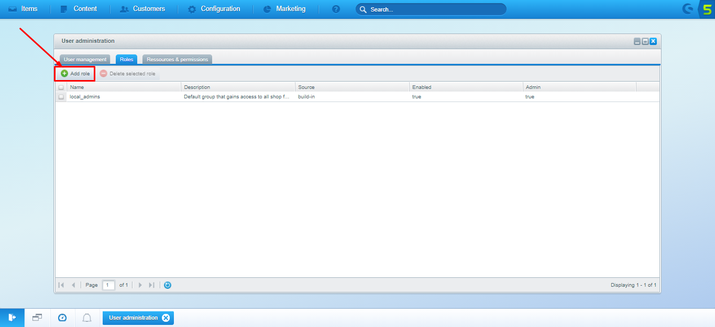Image resolution: width=715 pixels, height=327 pixels.
Task: Click the page number input field
Action: (x=108, y=285)
